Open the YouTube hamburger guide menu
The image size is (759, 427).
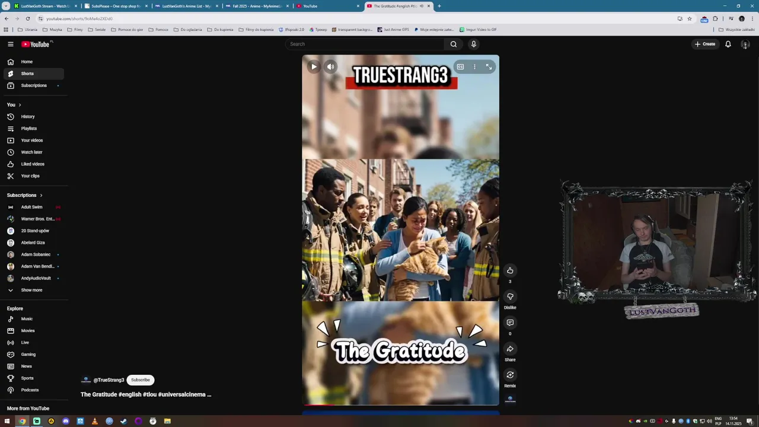10,44
